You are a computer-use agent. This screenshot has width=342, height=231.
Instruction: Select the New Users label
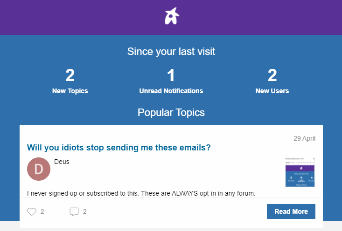(x=272, y=91)
